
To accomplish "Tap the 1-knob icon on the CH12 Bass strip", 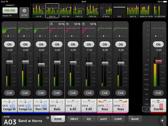I will point(51,24).
